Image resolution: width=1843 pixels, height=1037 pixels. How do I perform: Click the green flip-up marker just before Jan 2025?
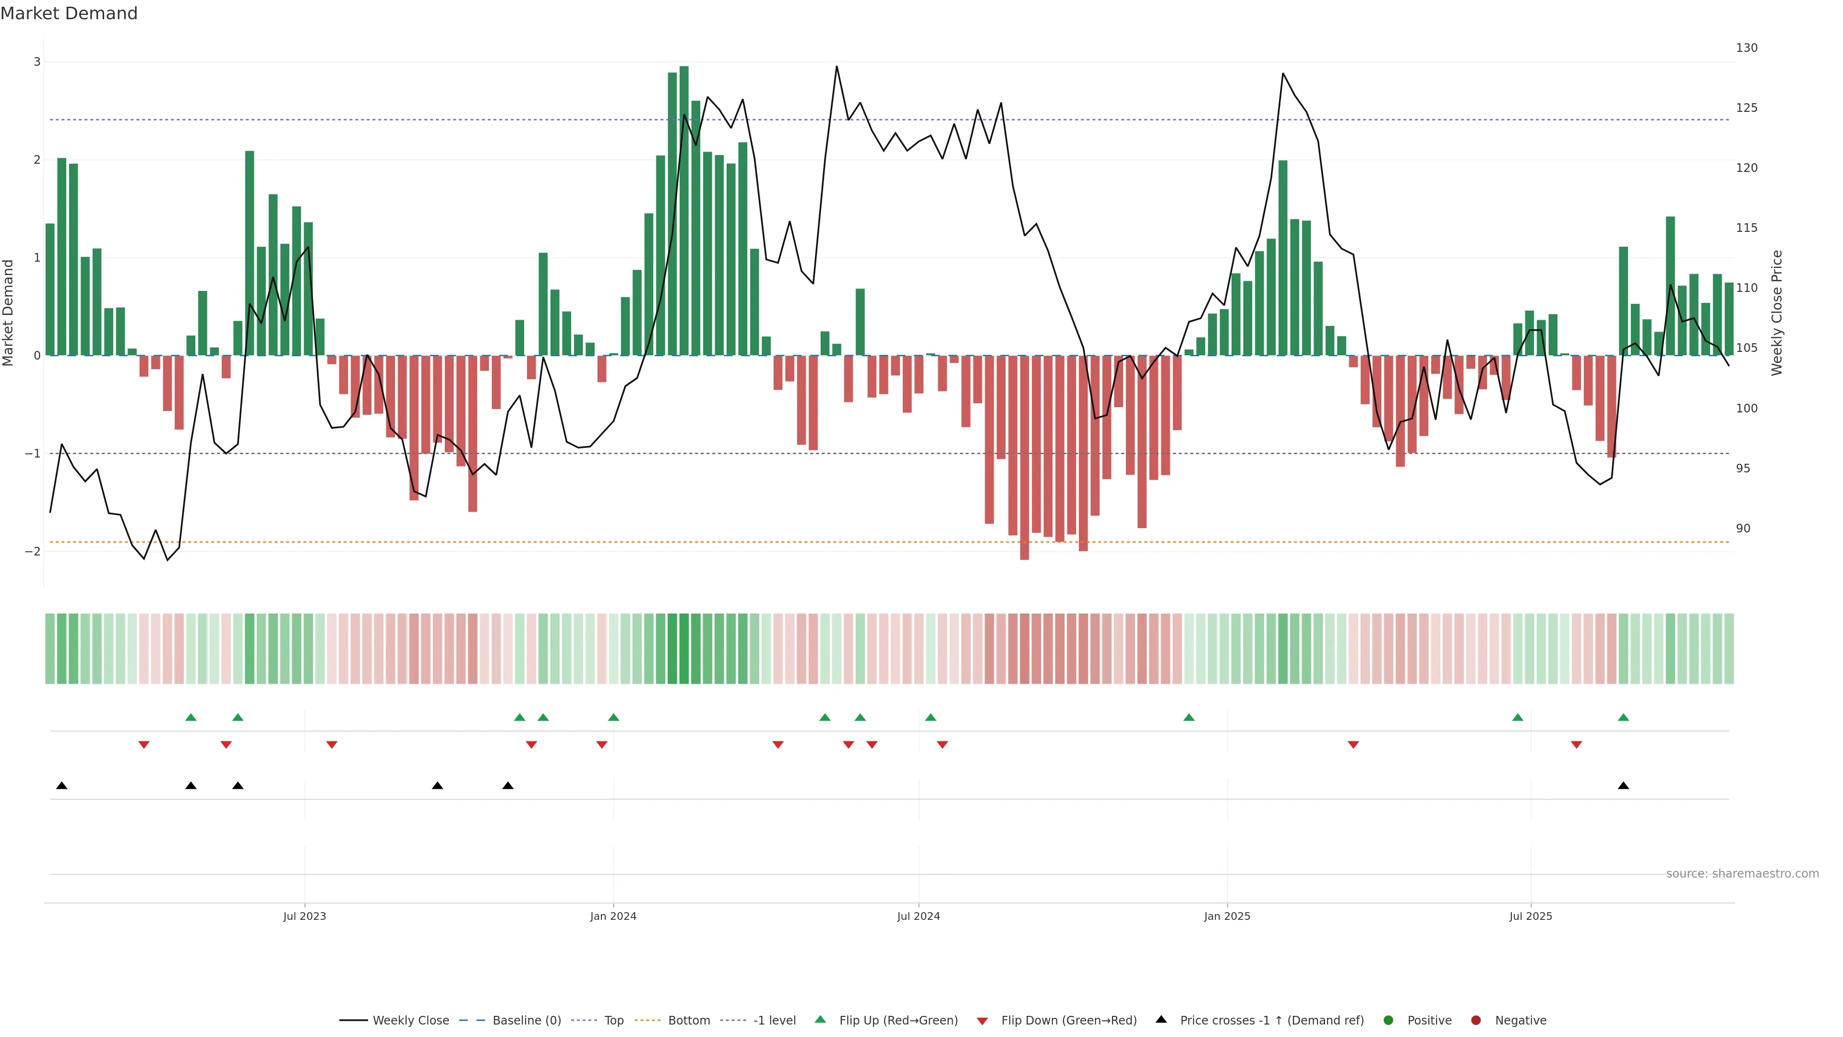pyautogui.click(x=1189, y=717)
